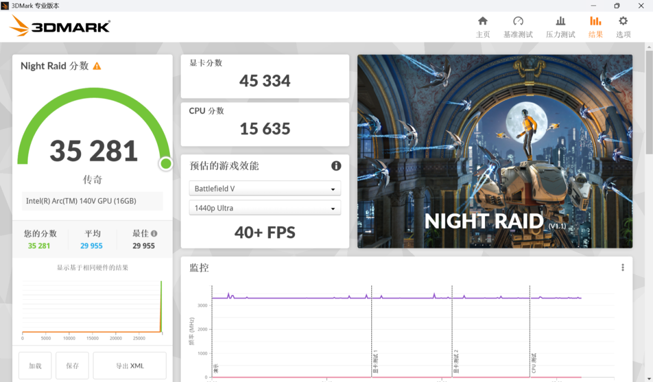Click the small info icon beside 最佳

(x=154, y=233)
